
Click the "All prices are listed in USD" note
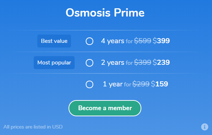coord(33,127)
